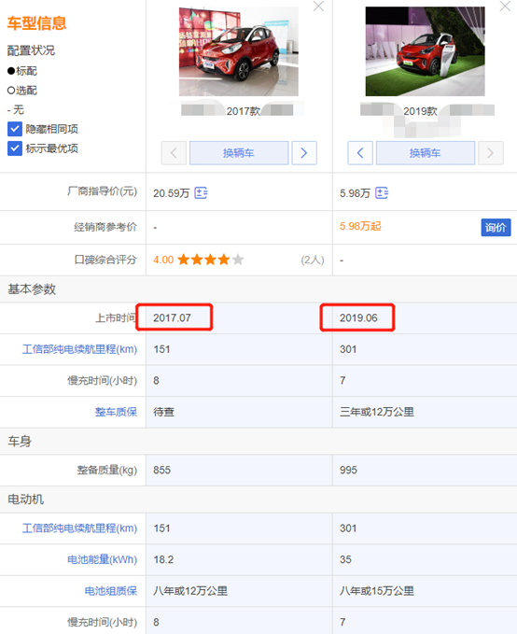Remove the 2019款 car from comparison

coord(505,6)
